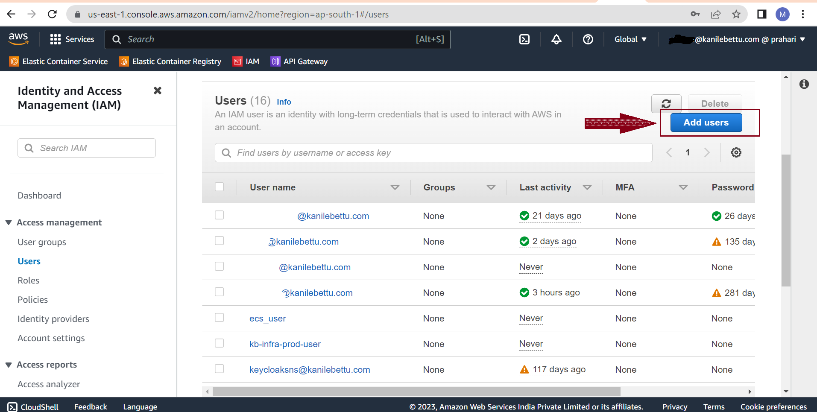Go to Policies in the sidebar

[32, 300]
